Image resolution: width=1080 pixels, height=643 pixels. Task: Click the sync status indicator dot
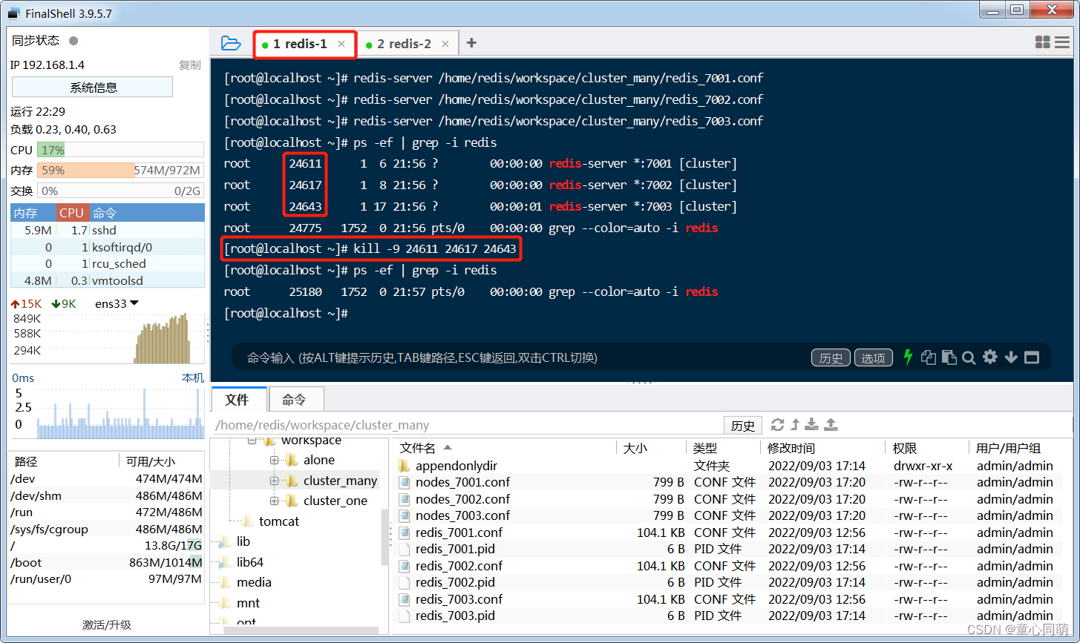[73, 41]
